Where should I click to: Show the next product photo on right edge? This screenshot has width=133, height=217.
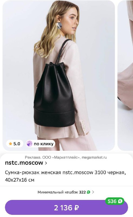[125, 75]
